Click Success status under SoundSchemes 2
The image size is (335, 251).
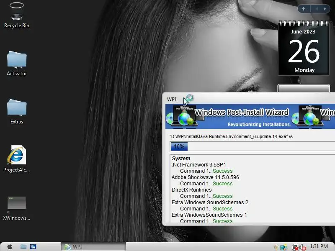tap(223, 208)
